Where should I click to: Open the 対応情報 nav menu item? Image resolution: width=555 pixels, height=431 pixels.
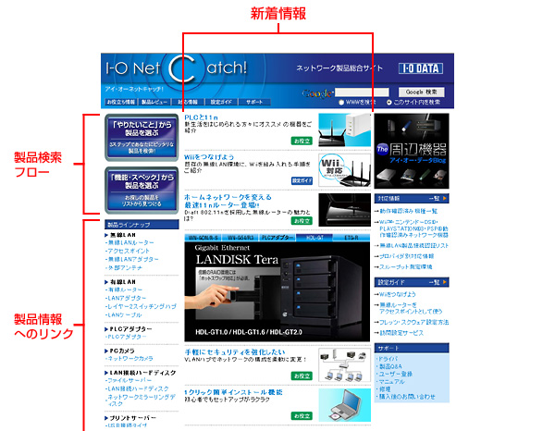coord(188,102)
